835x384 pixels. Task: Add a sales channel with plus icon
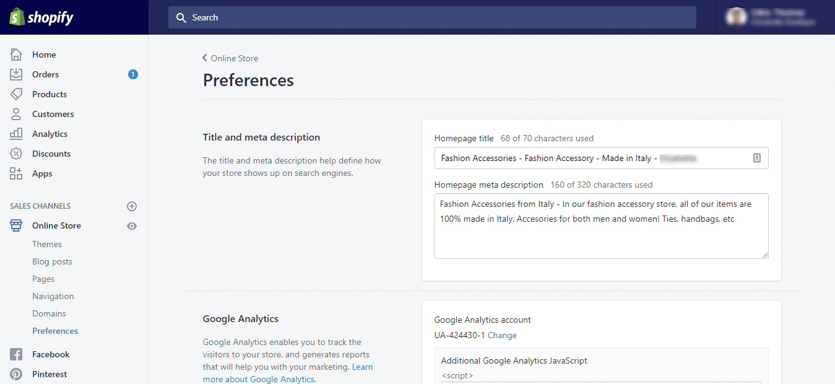[132, 206]
